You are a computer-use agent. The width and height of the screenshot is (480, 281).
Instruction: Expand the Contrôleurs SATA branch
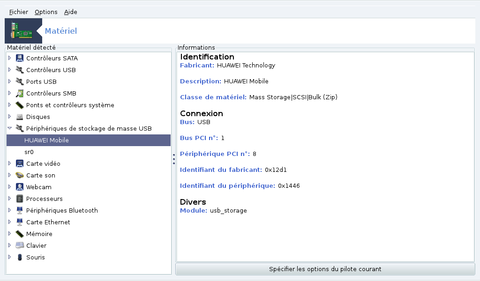(9, 58)
